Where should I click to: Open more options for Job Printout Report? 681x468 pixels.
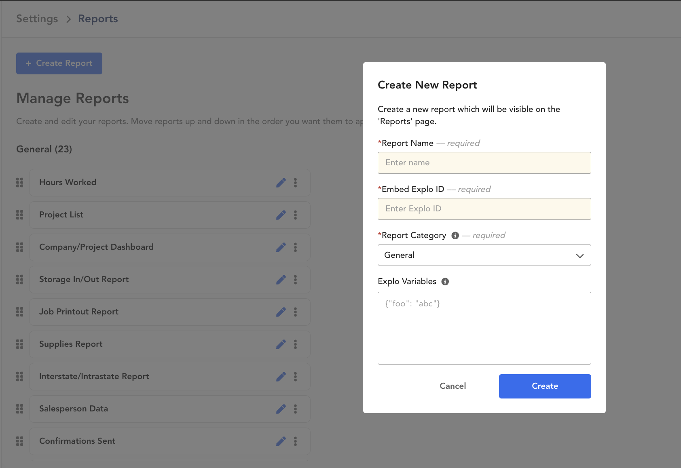pyautogui.click(x=296, y=312)
